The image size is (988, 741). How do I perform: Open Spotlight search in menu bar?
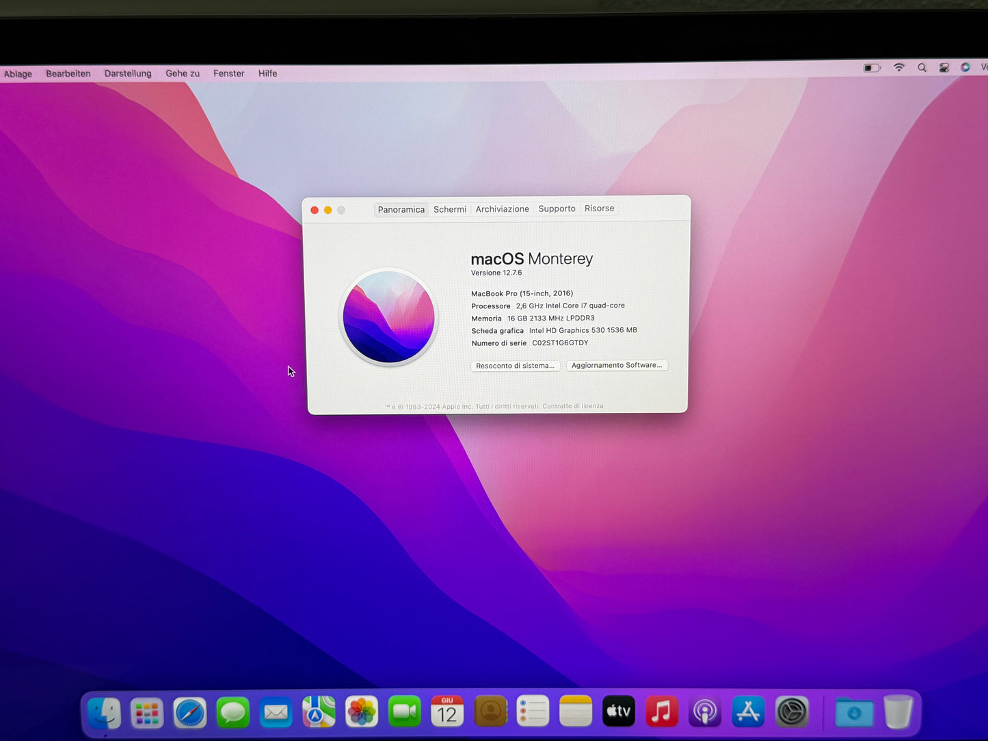tap(922, 68)
